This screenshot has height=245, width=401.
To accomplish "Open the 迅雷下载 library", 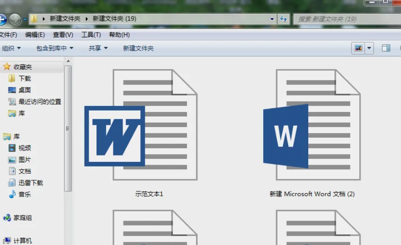I will pos(31,183).
